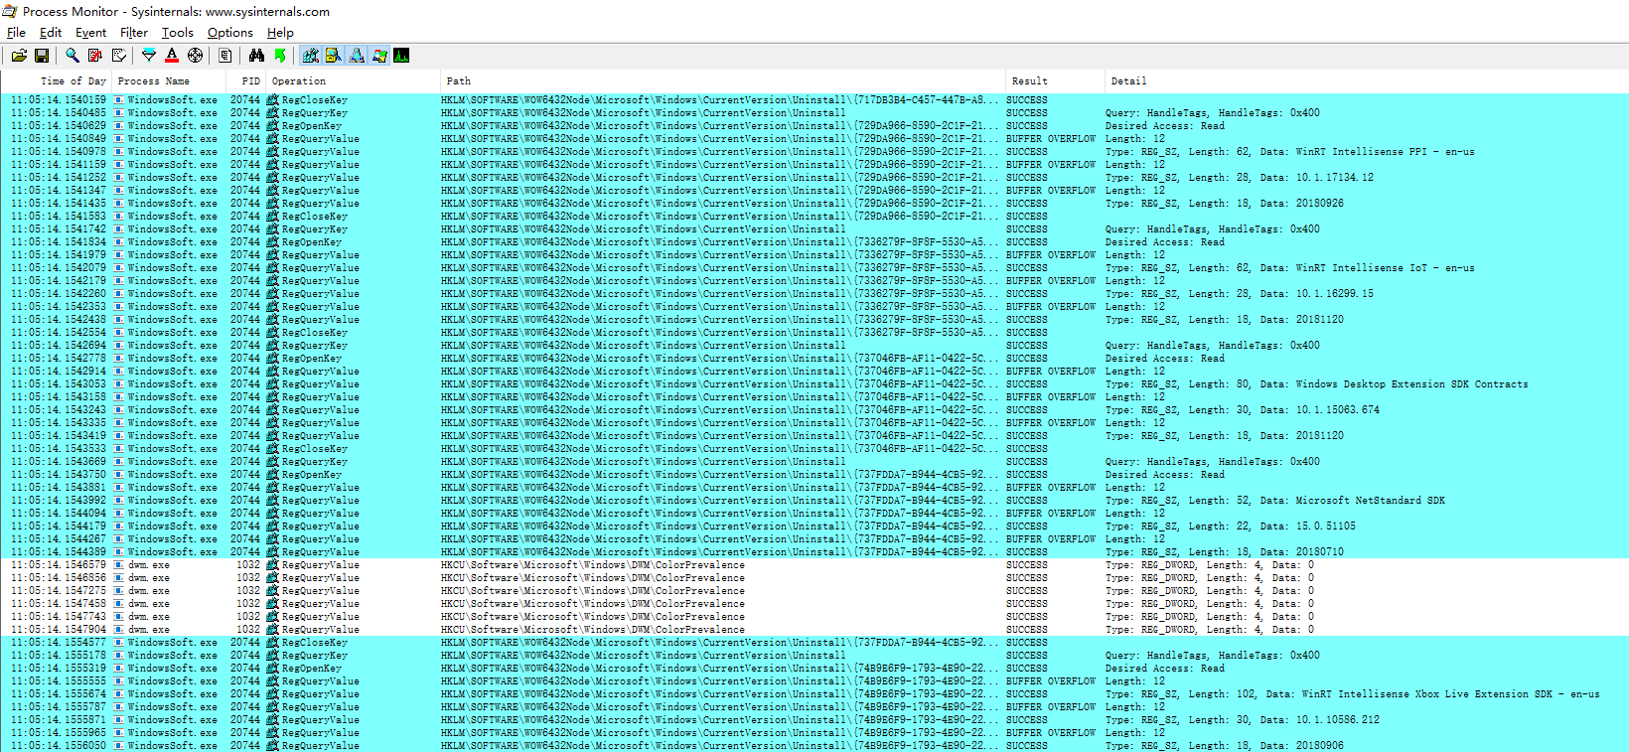Toggle the Autoscroll toolbar icon

click(x=95, y=56)
